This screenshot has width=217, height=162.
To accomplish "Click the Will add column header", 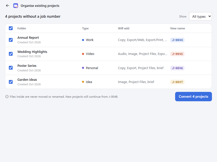I will 124,28.
